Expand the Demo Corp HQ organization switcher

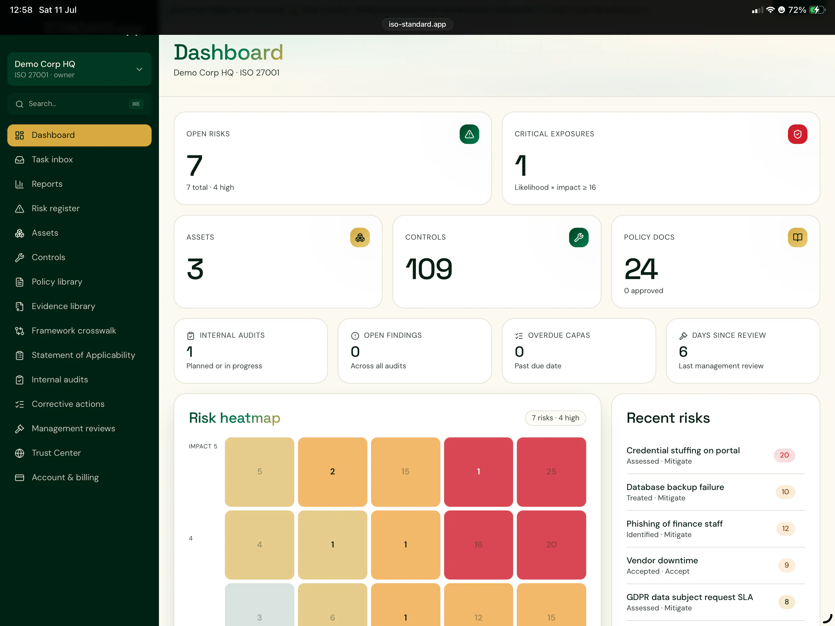[x=79, y=69]
